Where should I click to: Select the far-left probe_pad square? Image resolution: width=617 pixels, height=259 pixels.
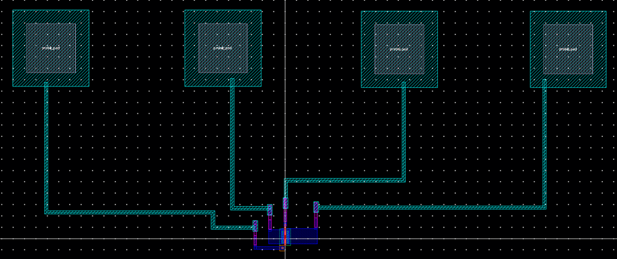point(51,48)
